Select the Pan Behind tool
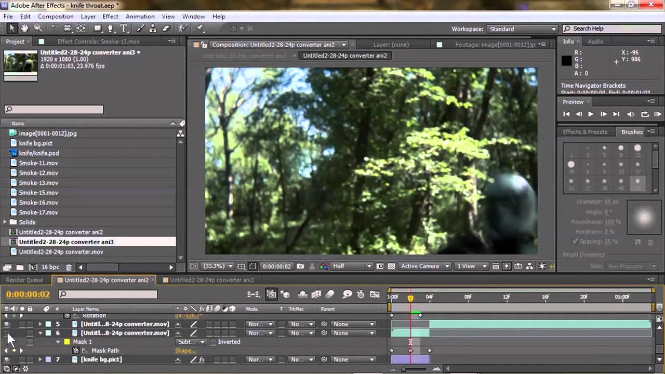The height and width of the screenshot is (374, 665). tap(82, 29)
